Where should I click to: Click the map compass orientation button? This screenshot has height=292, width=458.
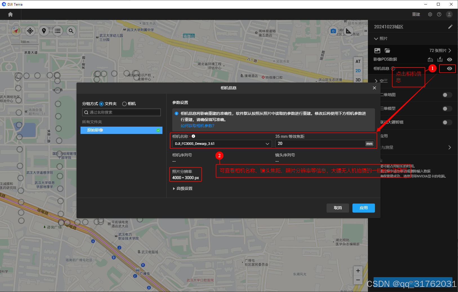click(16, 31)
